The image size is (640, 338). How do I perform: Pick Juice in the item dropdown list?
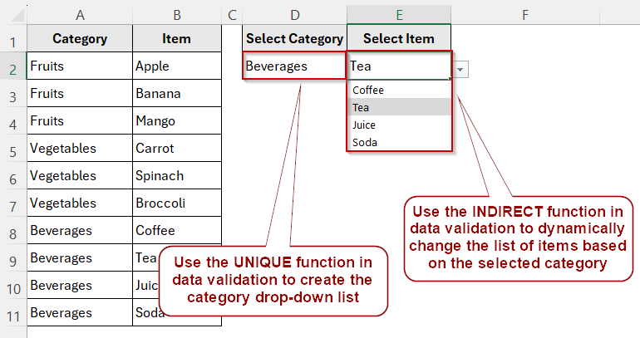tap(399, 125)
